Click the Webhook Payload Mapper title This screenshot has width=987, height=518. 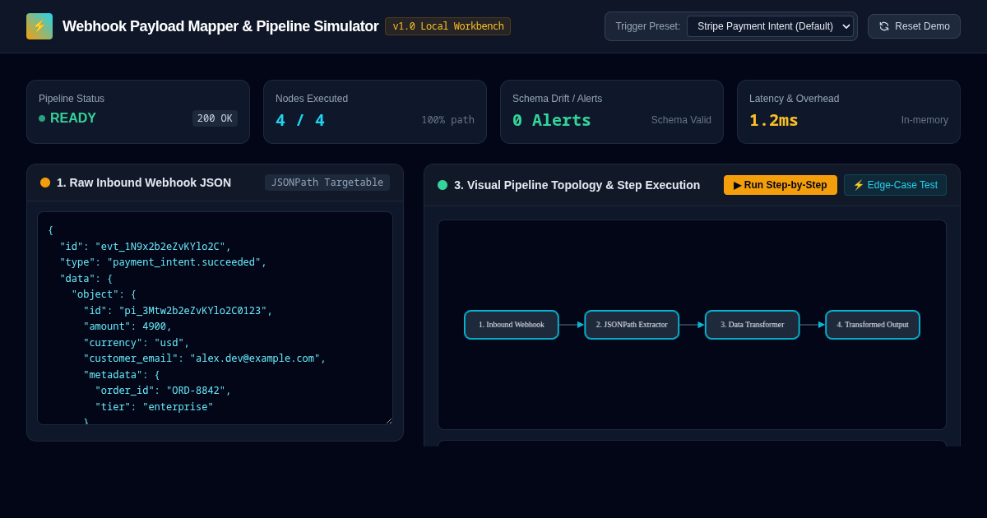[x=220, y=26]
